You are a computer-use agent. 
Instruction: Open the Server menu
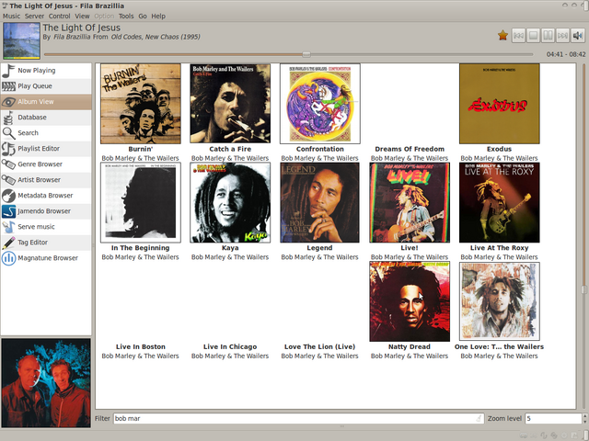click(34, 17)
